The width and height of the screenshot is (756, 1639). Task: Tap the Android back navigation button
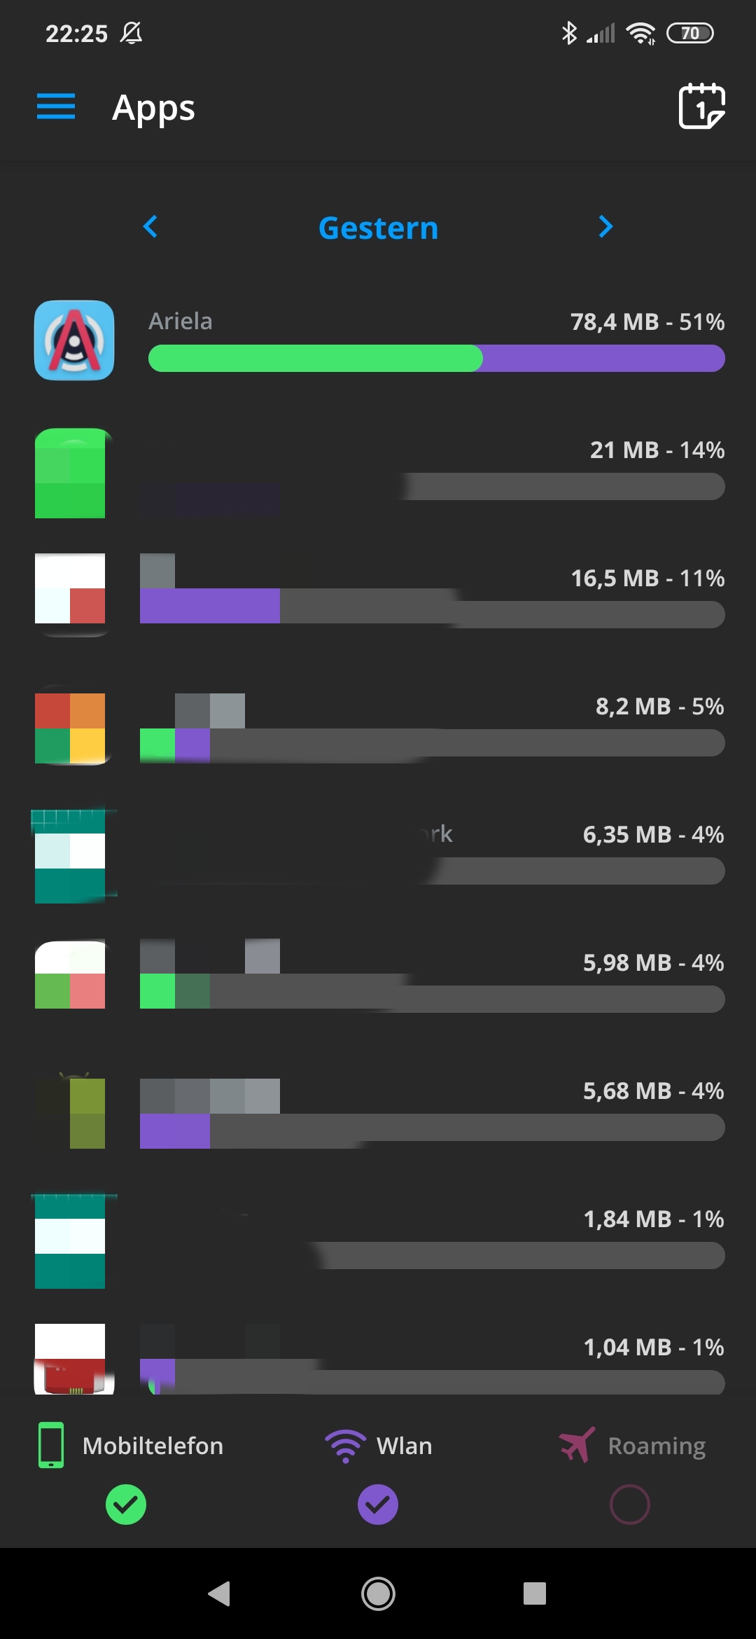click(x=220, y=1593)
